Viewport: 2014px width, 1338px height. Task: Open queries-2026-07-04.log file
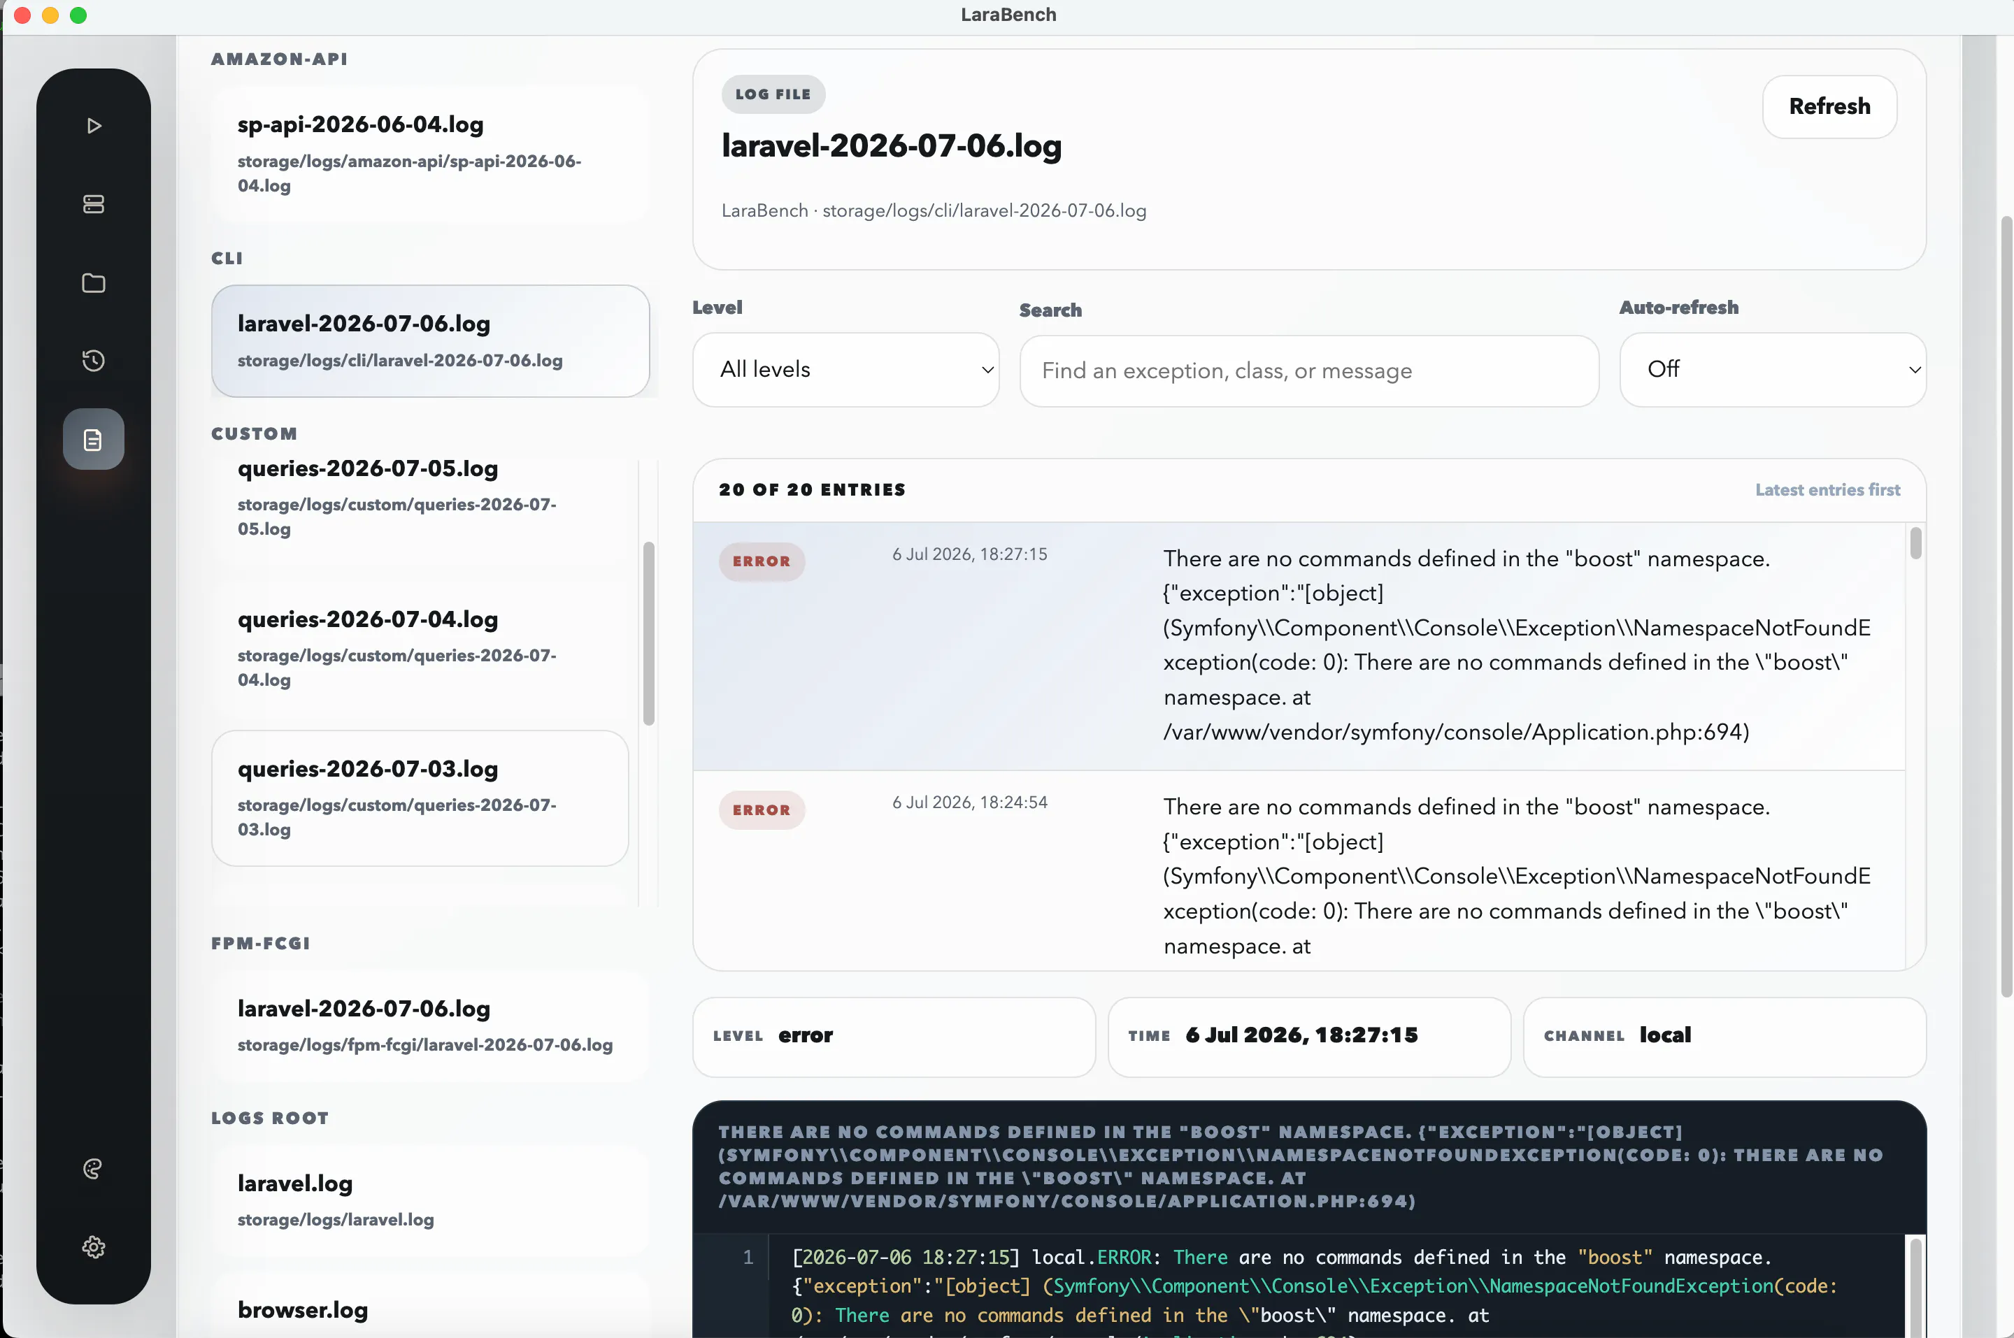tap(420, 649)
